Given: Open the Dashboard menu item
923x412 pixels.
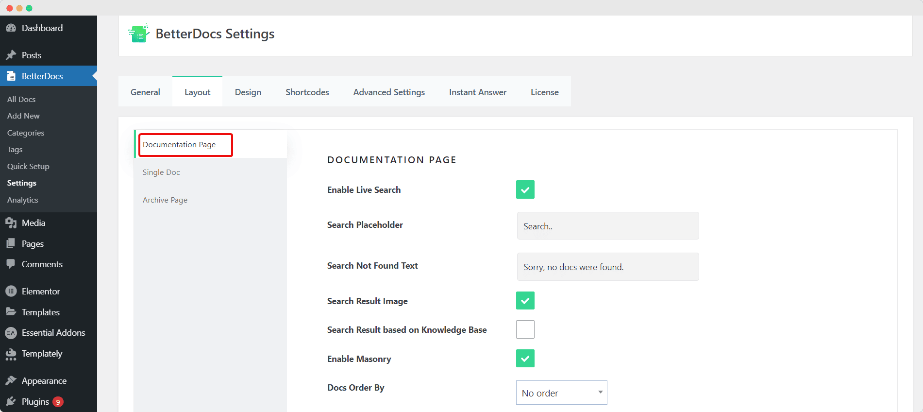Looking at the screenshot, I should pyautogui.click(x=49, y=28).
